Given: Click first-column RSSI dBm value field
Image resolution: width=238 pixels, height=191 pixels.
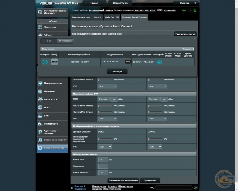Looking at the screenshot, I should tap(114, 99).
